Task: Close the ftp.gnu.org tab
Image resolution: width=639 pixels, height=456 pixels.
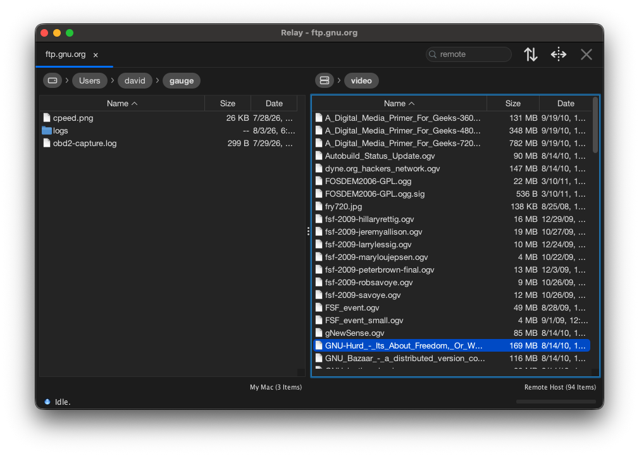Action: pos(96,55)
